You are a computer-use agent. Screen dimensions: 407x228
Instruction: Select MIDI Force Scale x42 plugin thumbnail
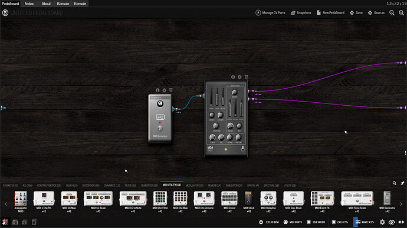tap(357, 199)
